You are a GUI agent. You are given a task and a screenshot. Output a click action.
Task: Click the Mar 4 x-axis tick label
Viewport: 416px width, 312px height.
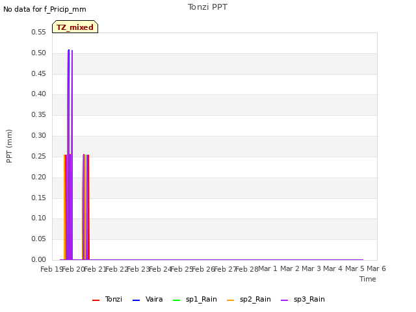click(x=333, y=268)
